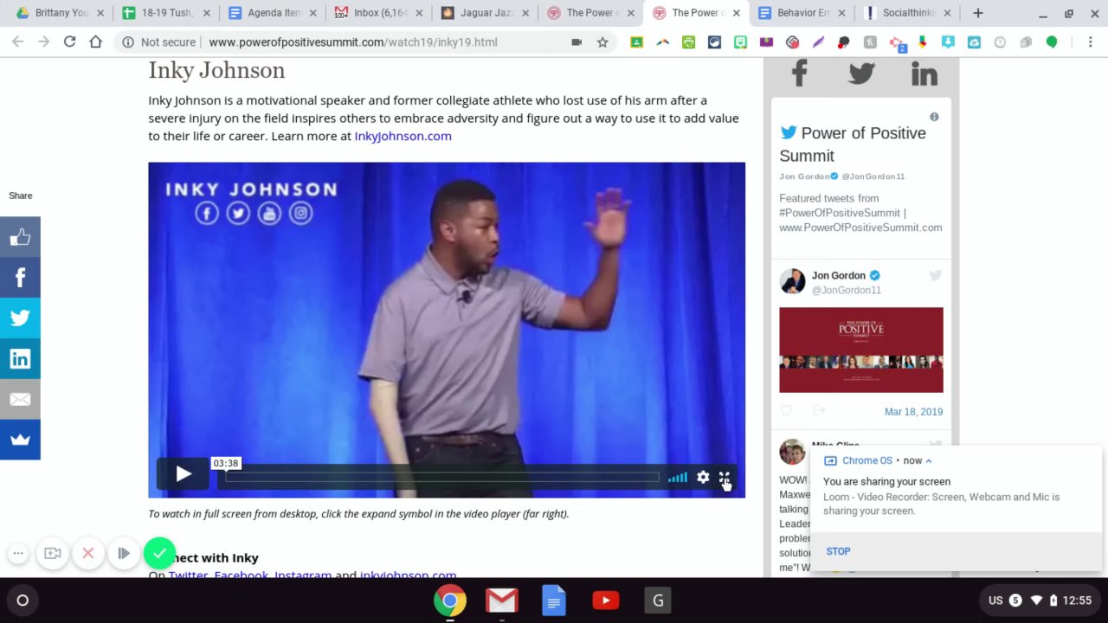Open Jon Gordon's tweet image
This screenshot has width=1108, height=623.
[x=861, y=350]
